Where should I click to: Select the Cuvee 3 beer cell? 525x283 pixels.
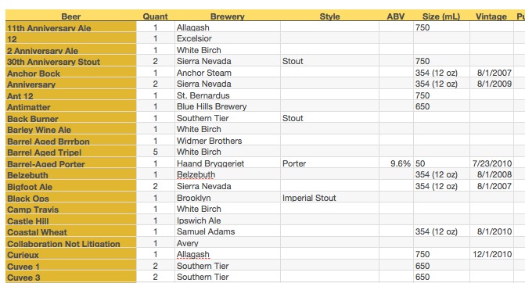[x=71, y=278]
